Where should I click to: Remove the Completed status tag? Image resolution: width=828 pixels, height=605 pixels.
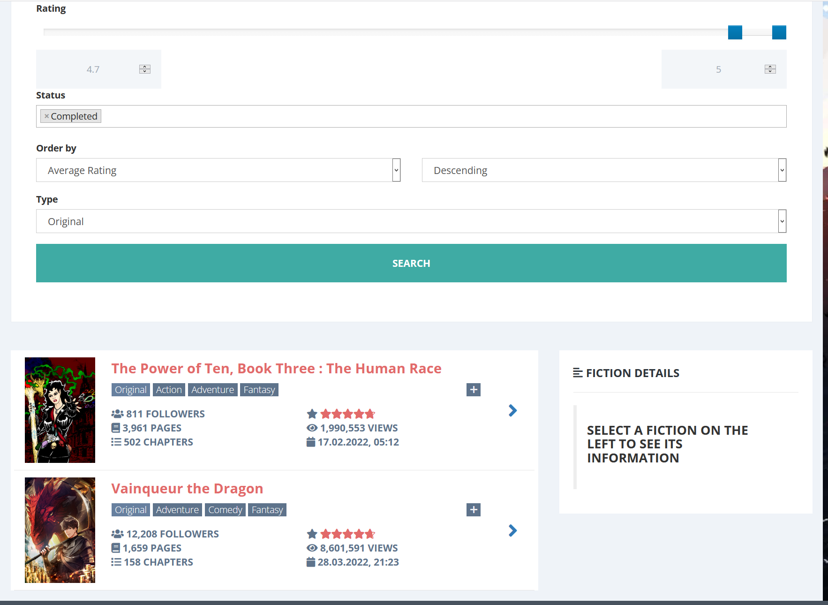click(46, 116)
